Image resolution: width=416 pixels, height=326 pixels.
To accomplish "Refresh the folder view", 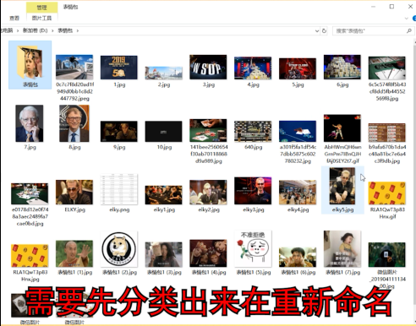I will point(324,30).
